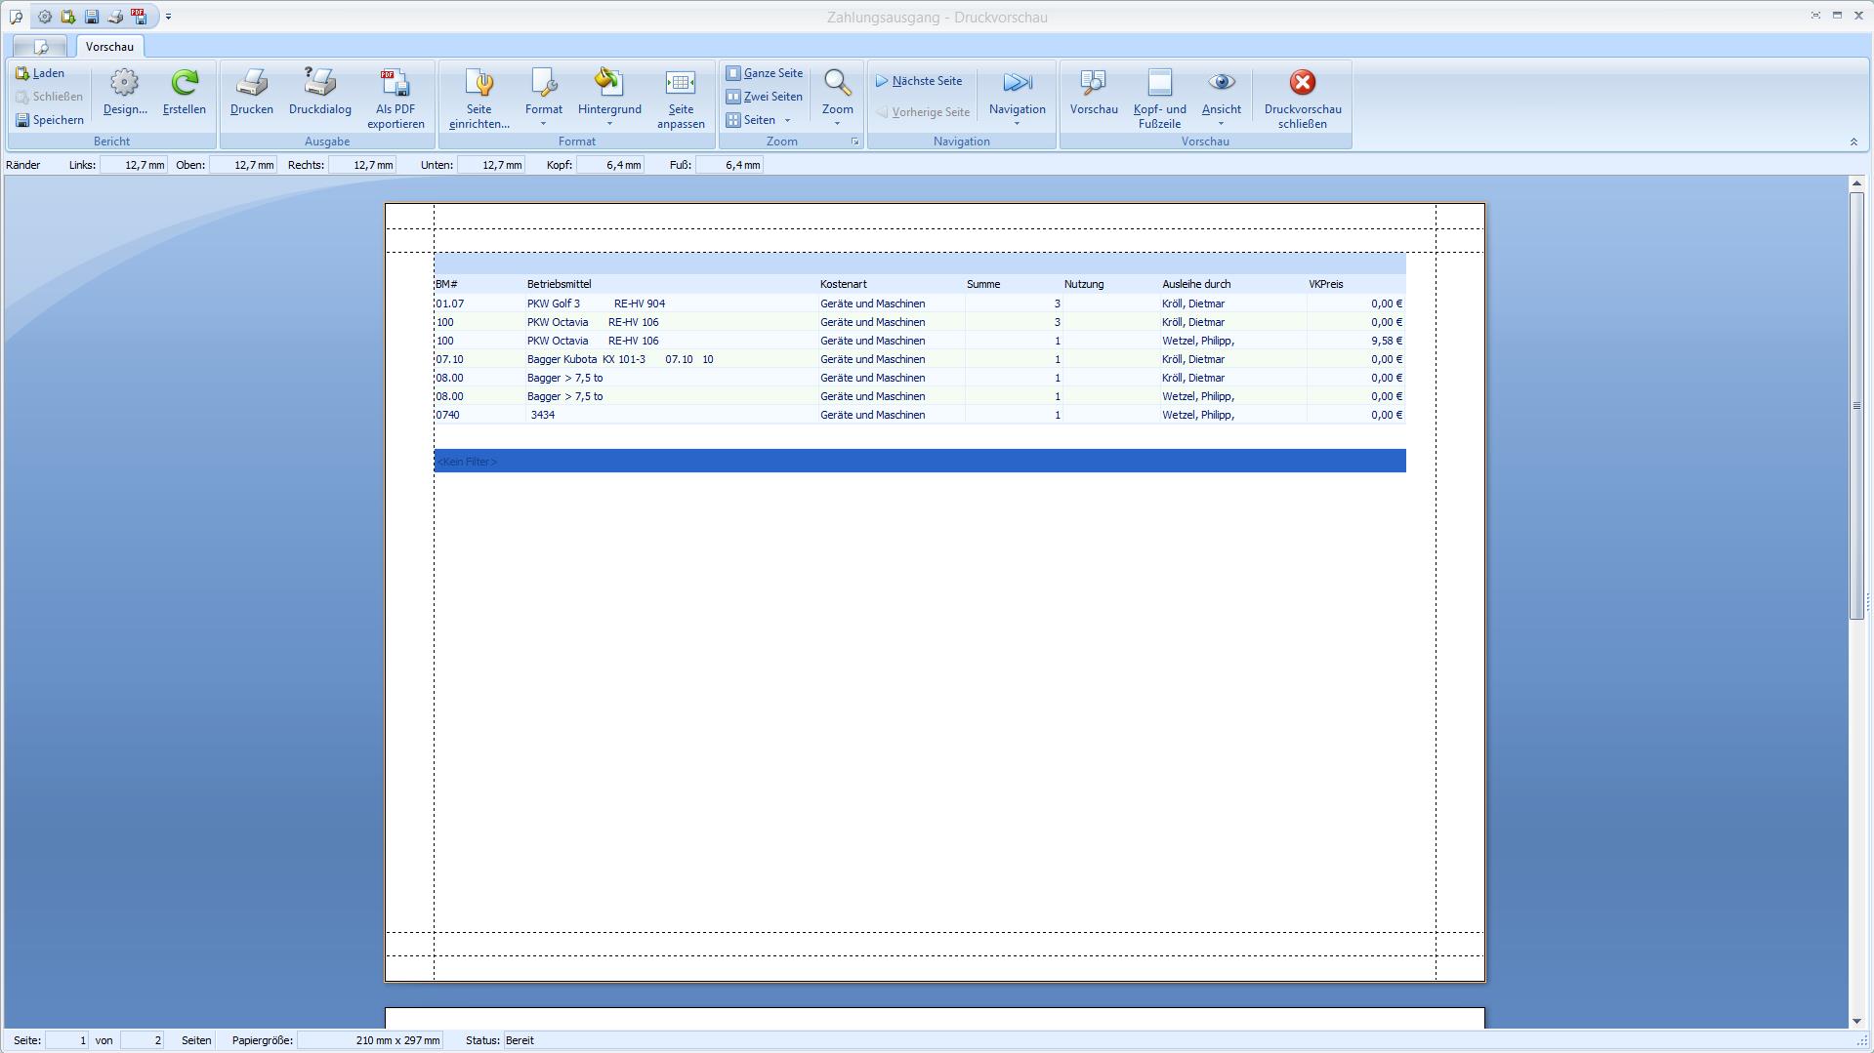Click the Links margin field

coord(133,165)
